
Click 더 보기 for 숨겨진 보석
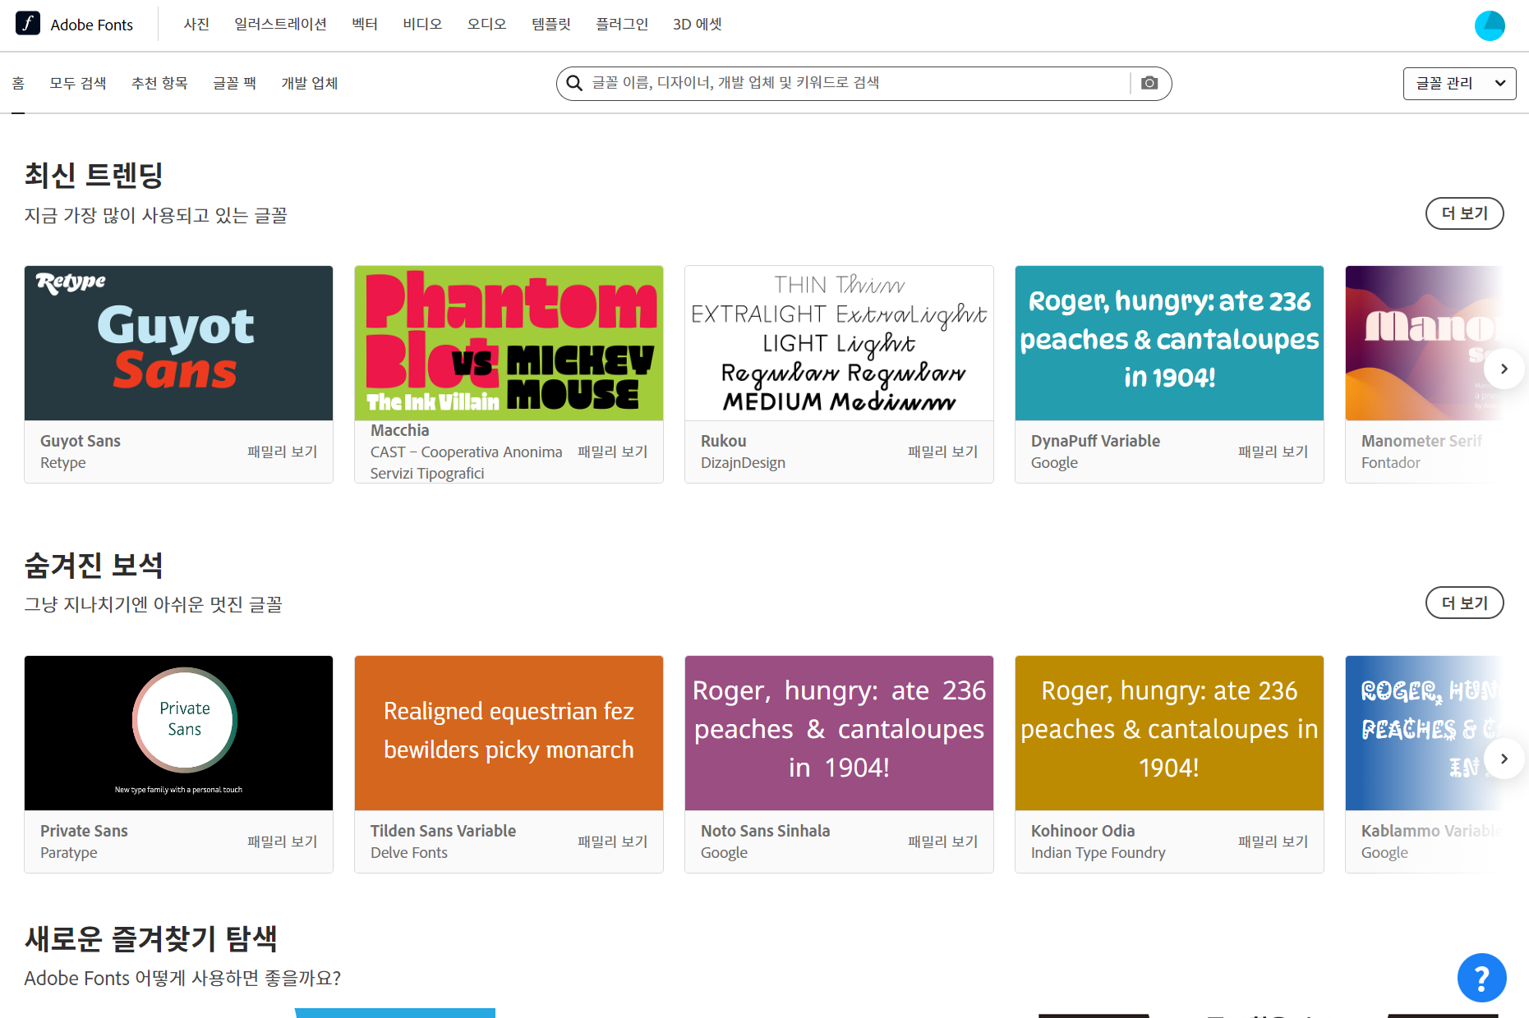(x=1464, y=603)
